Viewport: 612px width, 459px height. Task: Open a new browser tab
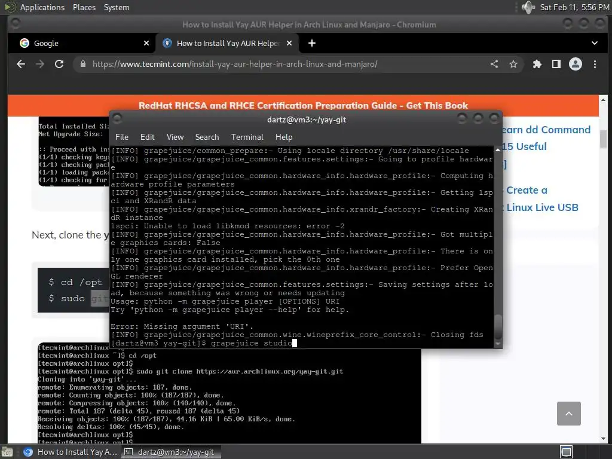(312, 43)
